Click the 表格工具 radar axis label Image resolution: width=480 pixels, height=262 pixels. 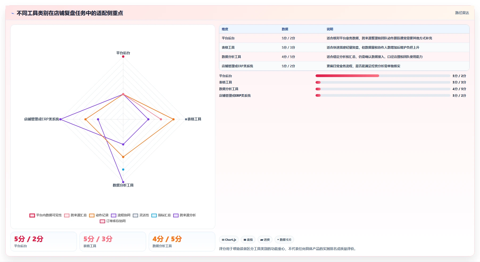(194, 119)
